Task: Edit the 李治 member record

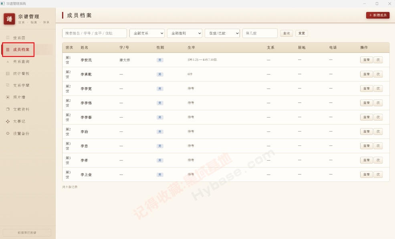Action: pyautogui.click(x=378, y=131)
